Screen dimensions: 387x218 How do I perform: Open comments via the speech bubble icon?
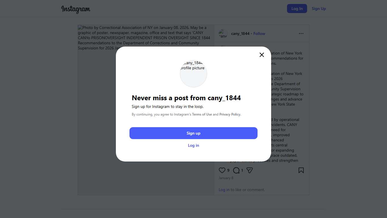click(x=236, y=170)
